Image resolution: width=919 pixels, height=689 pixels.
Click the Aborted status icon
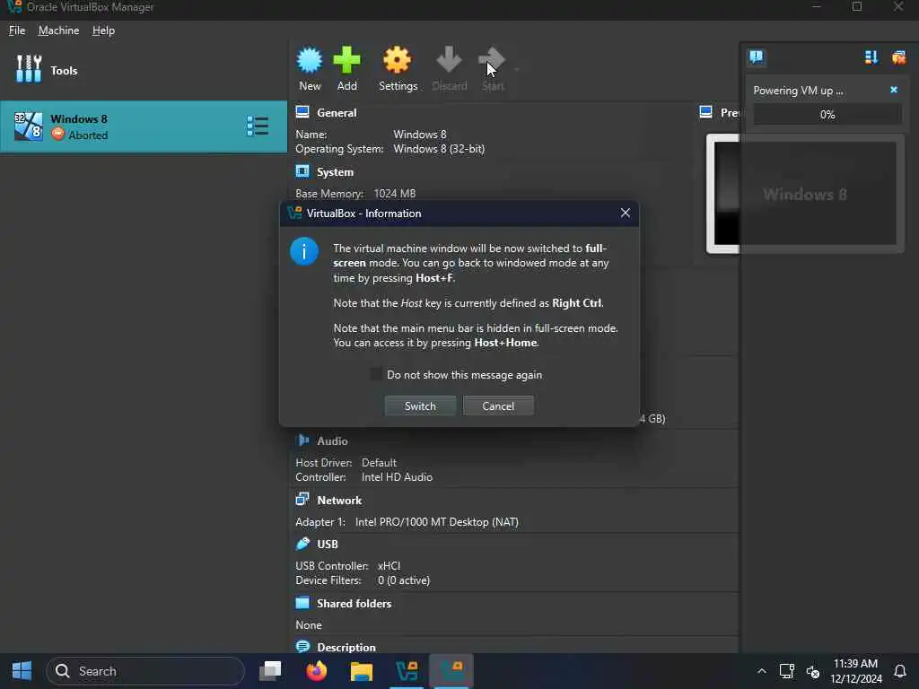click(57, 135)
